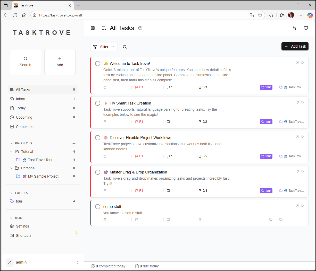Add this page to browser favorites
Image resolution: width=316 pixels, height=271 pixels.
pos(260,15)
